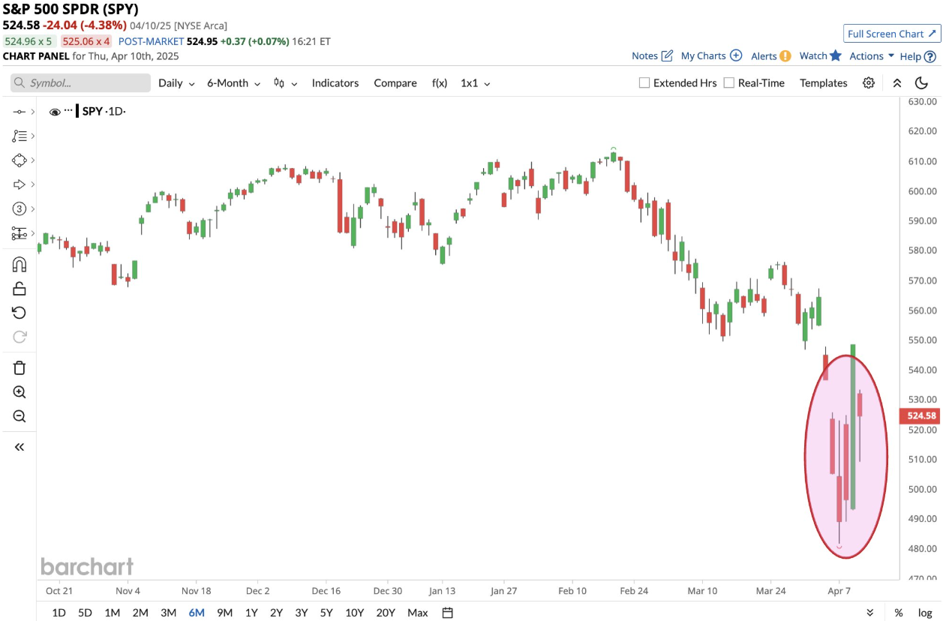This screenshot has width=943, height=621.
Task: Open the Indicators button
Action: point(335,83)
